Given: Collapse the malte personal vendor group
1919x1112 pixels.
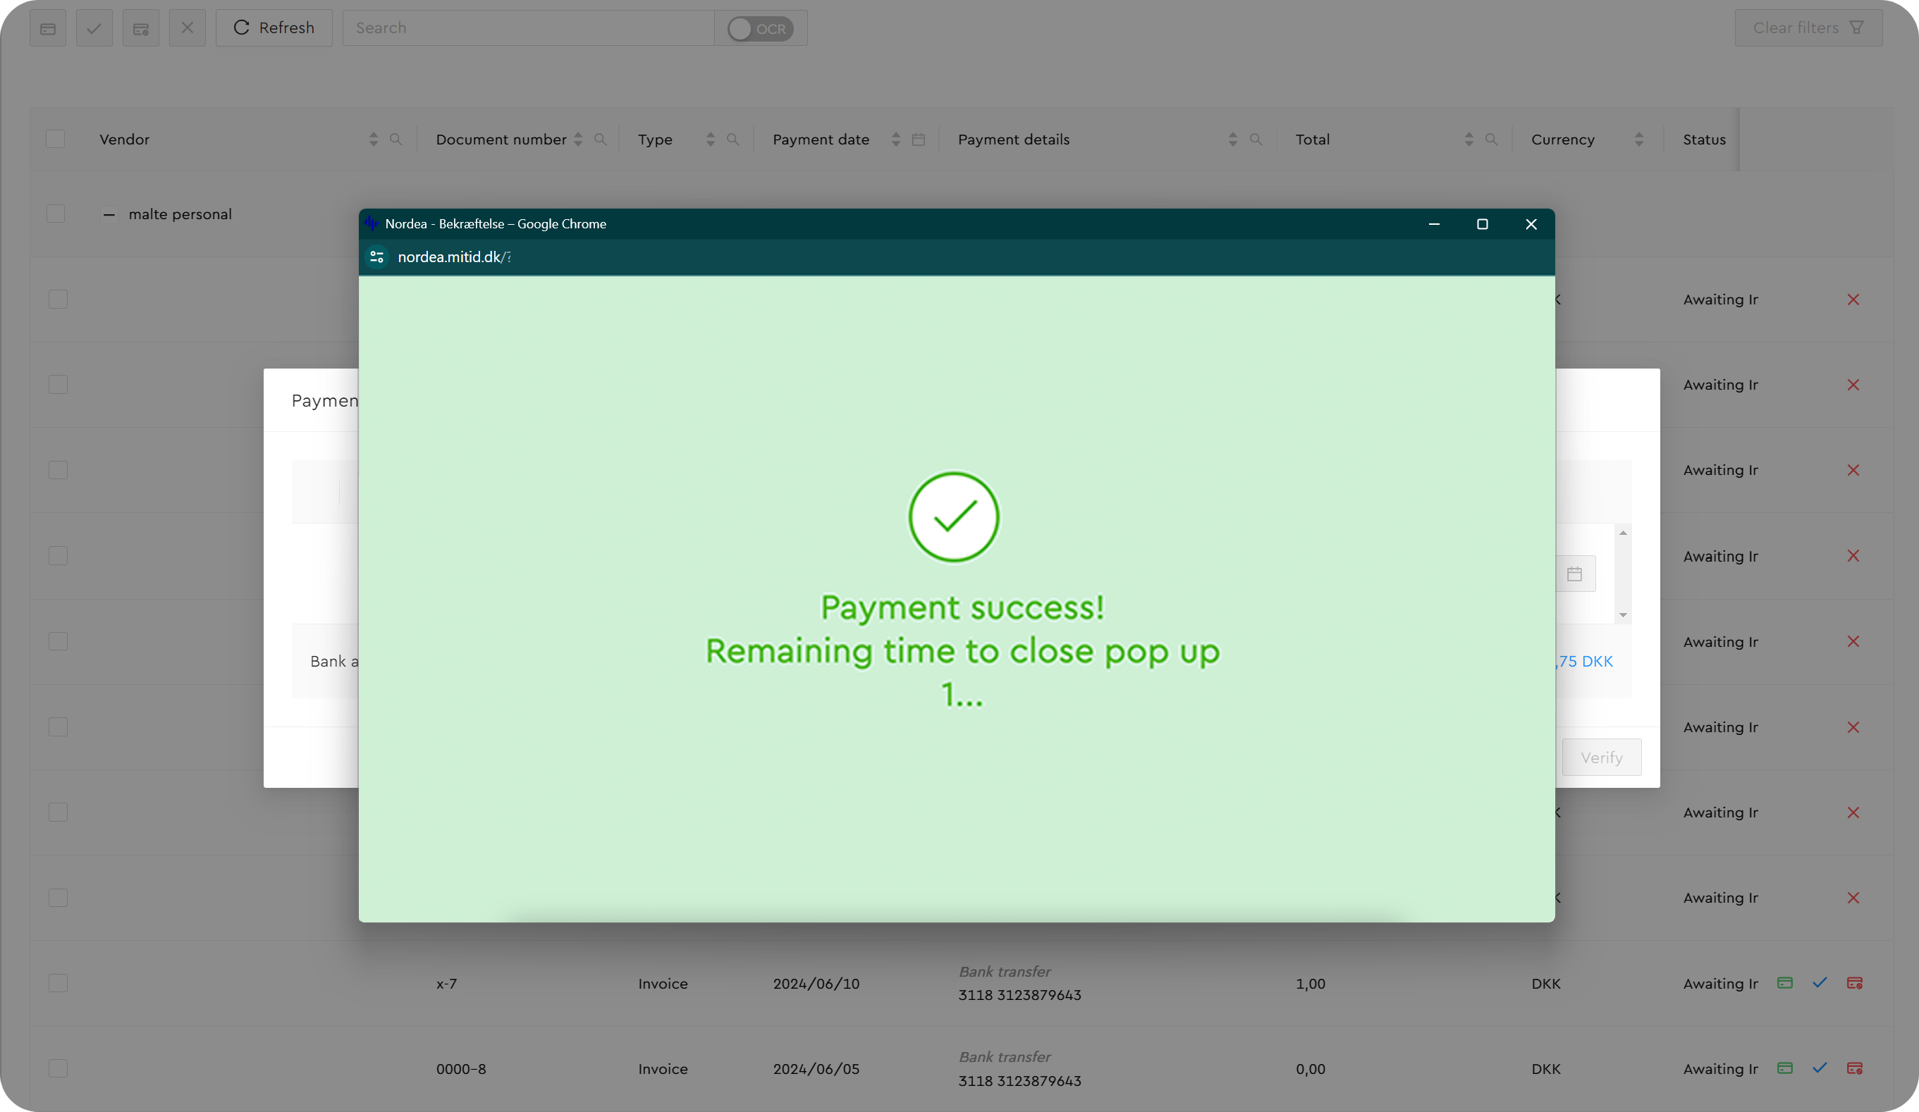Looking at the screenshot, I should (x=109, y=214).
